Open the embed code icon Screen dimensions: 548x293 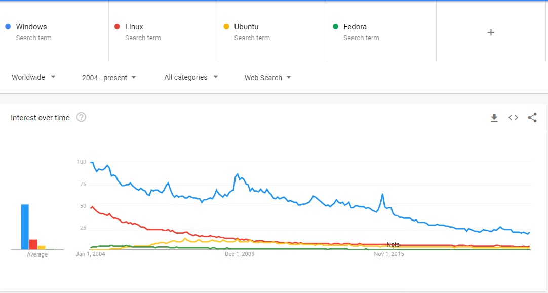[513, 118]
